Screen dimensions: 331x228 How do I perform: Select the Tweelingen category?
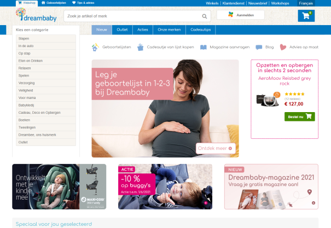[46, 127]
